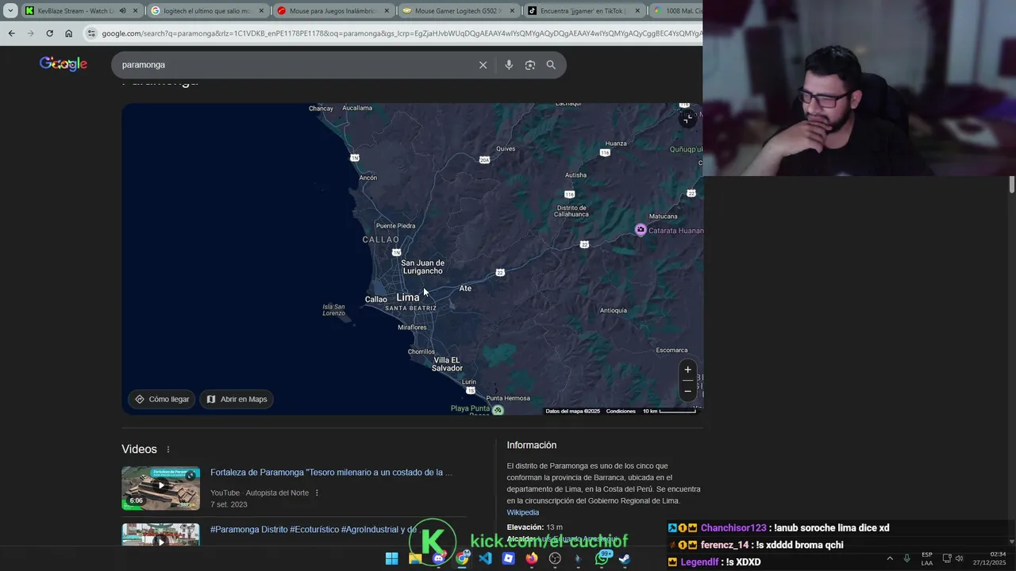Get directions with Cómo llegar
This screenshot has width=1016, height=571.
click(x=162, y=399)
